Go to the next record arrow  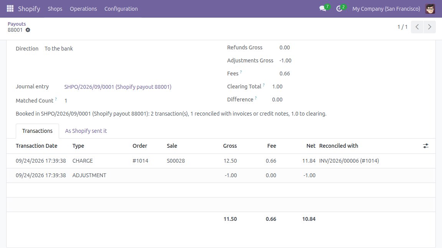pyautogui.click(x=430, y=27)
